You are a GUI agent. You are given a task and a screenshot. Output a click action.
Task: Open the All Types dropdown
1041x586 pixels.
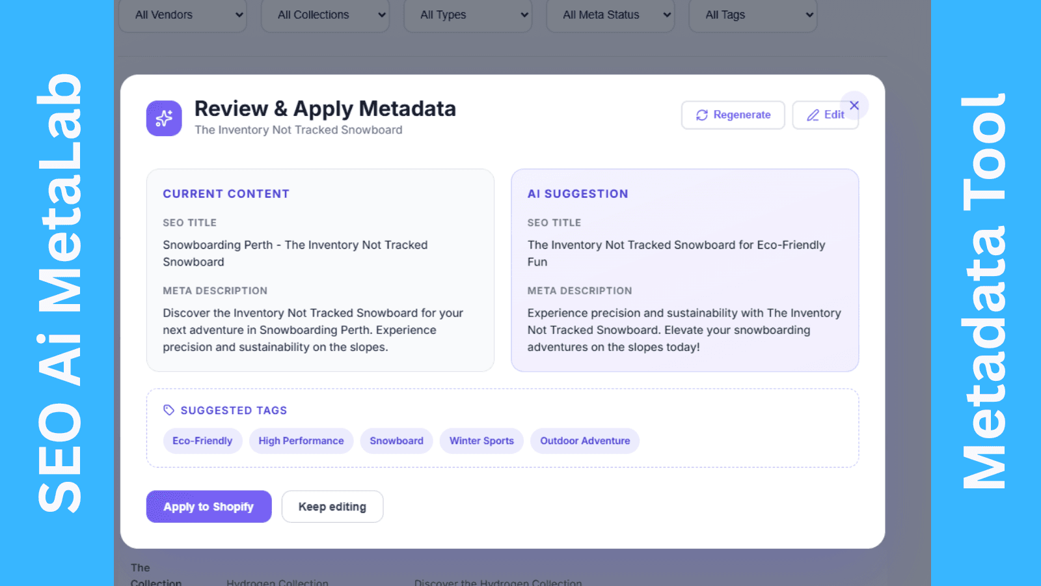(x=467, y=15)
